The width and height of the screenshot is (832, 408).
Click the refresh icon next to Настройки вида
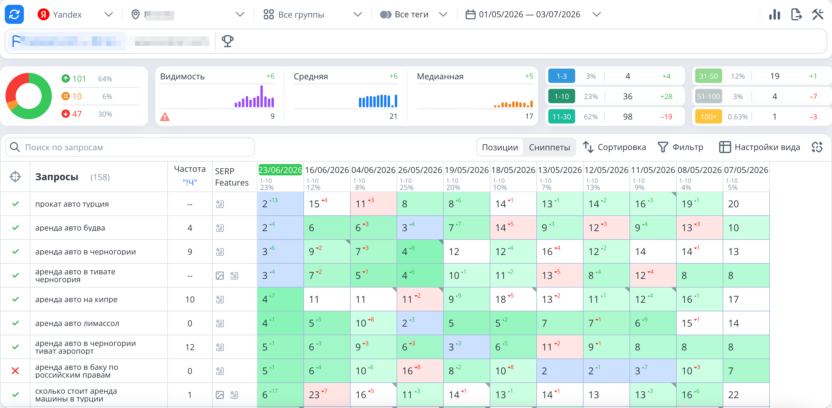click(x=817, y=147)
